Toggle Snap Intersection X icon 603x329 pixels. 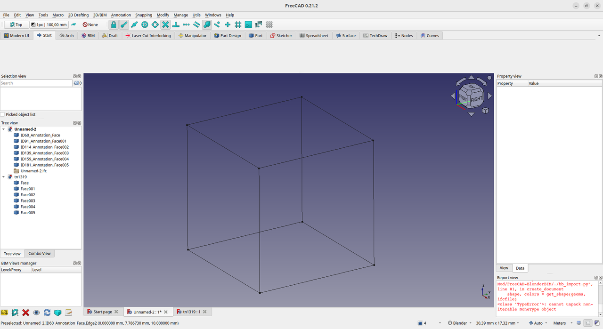click(165, 24)
